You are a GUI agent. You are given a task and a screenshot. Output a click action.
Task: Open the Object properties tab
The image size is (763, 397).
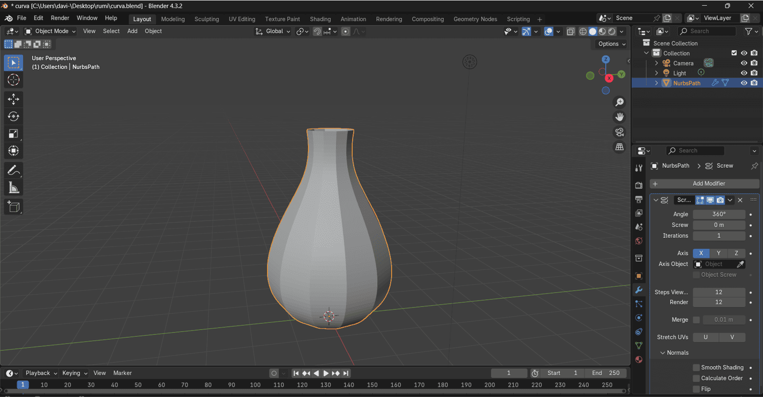[639, 276]
